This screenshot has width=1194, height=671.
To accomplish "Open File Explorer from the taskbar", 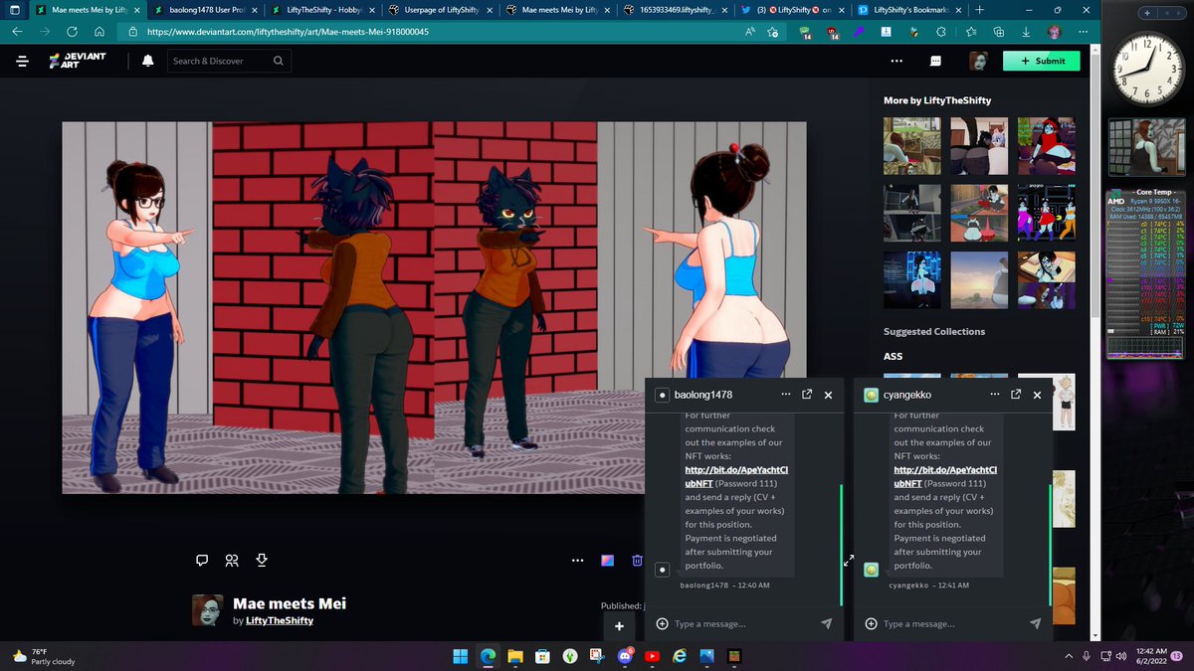I will click(515, 656).
